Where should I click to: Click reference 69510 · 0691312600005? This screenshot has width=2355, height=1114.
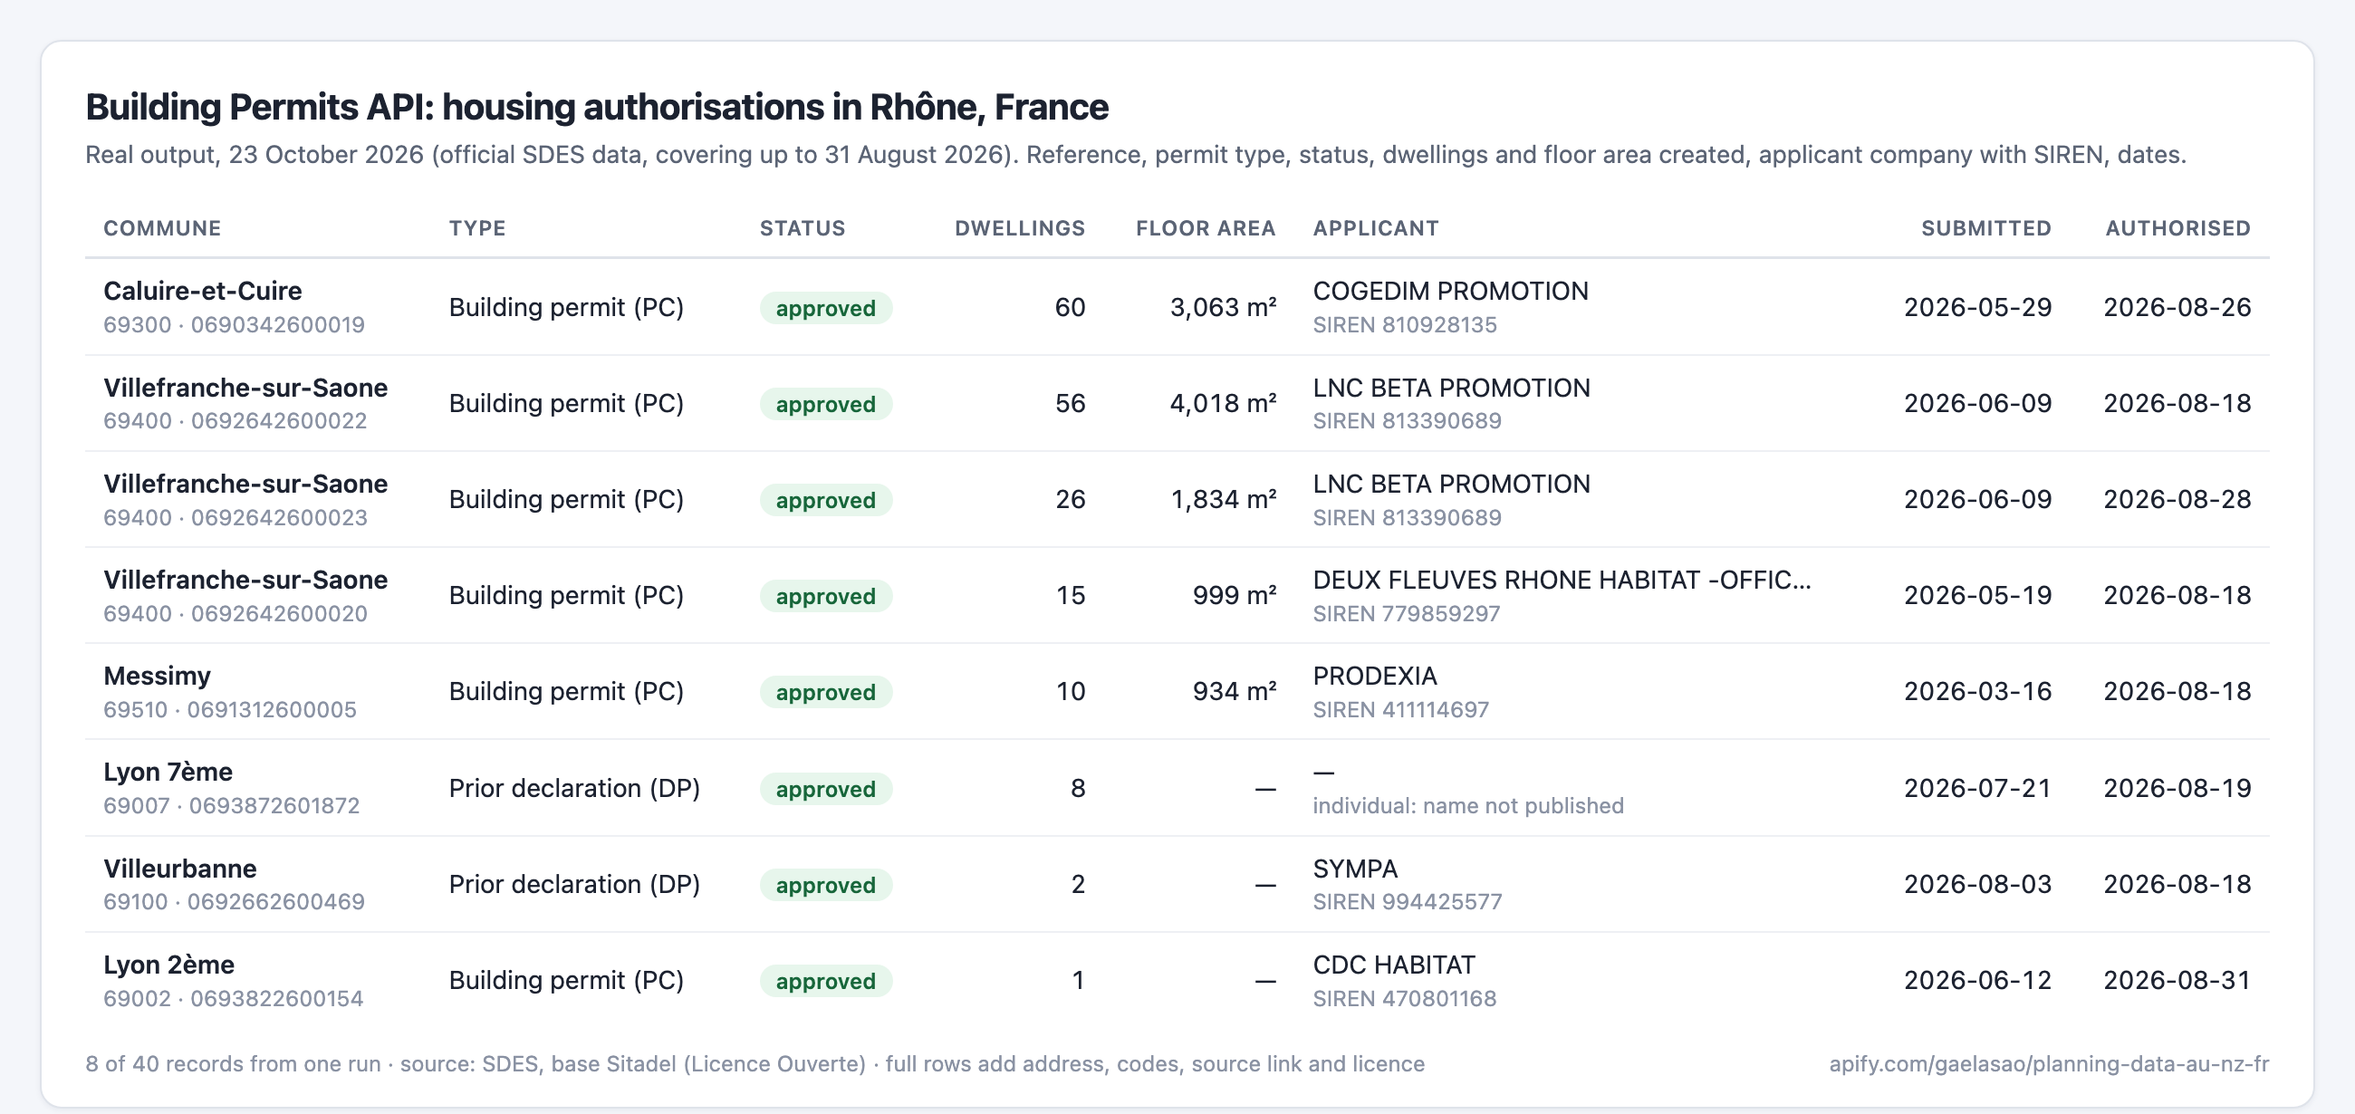(x=229, y=710)
